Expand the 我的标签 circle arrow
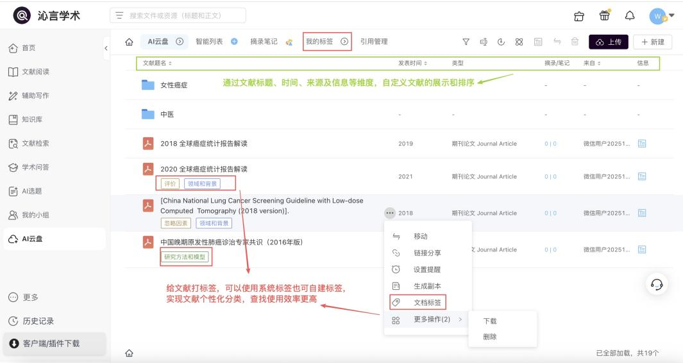Screen dimensions: 683x363 pos(344,42)
